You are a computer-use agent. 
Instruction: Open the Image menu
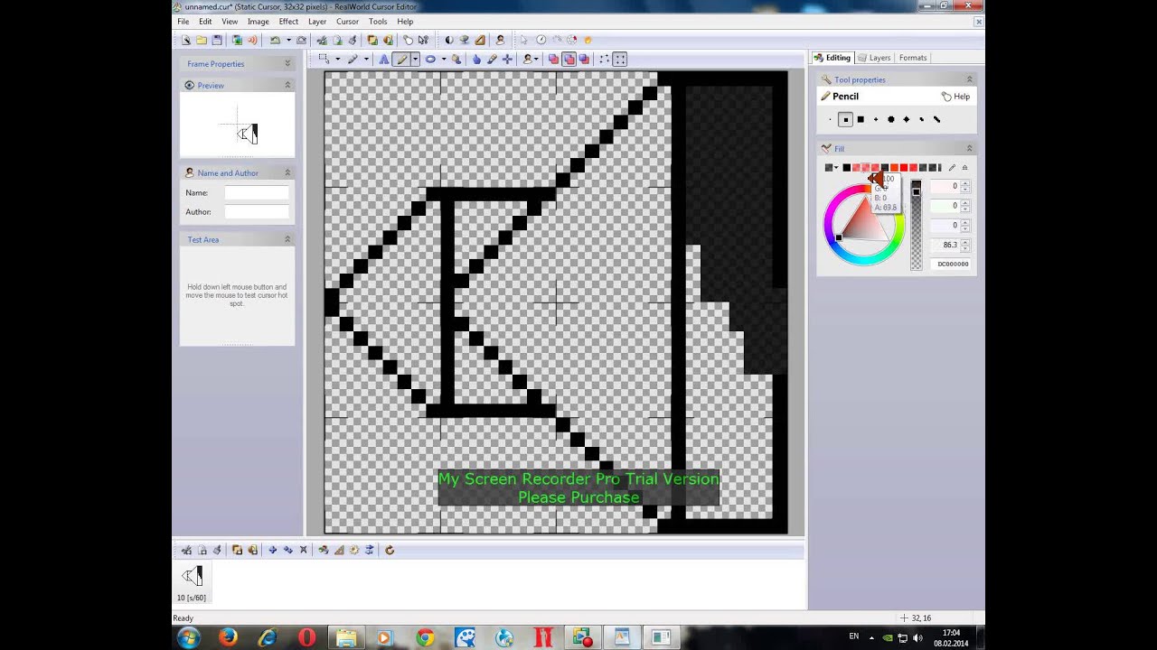pos(258,22)
